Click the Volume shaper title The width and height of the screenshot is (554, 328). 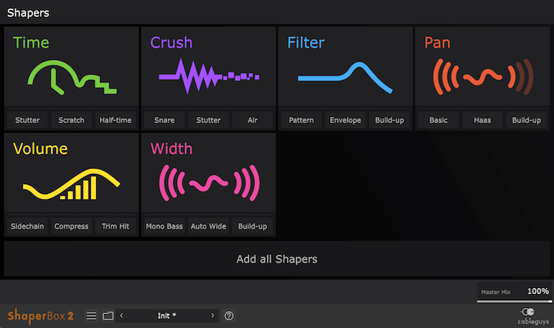pyautogui.click(x=40, y=149)
